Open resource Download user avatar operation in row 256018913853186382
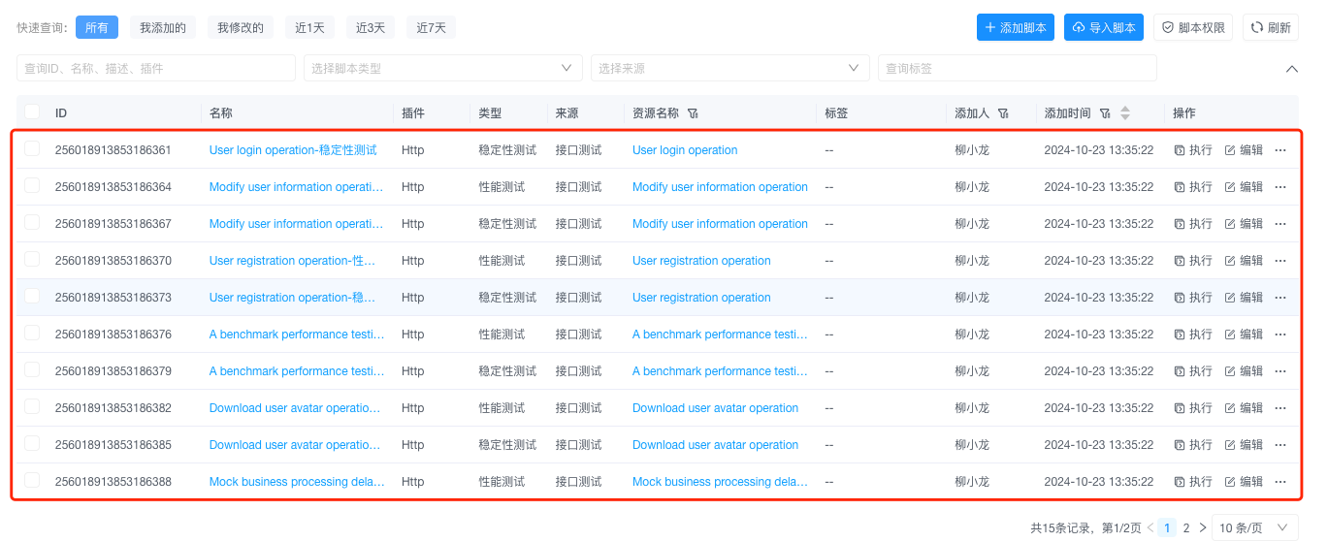Screen dimensions: 1328x542 click(715, 408)
